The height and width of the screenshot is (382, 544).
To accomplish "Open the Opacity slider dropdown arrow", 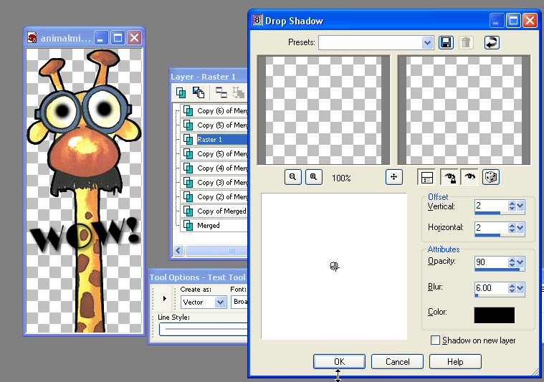I will 520,262.
